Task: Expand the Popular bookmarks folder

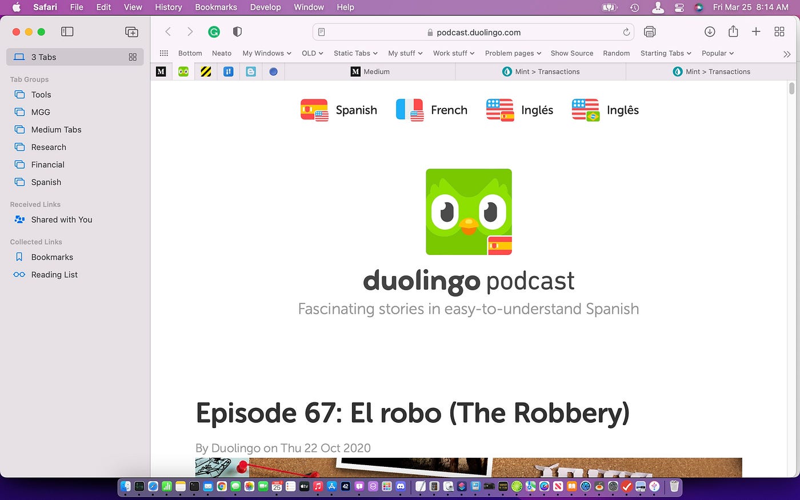Action: click(718, 53)
